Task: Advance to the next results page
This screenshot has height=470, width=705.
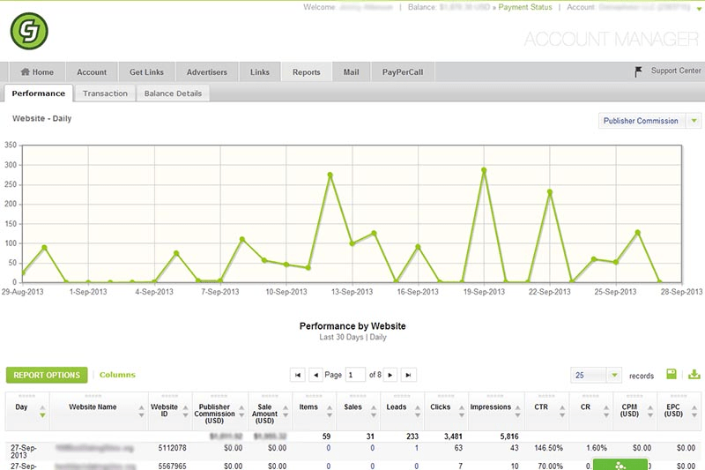Action: pos(390,375)
